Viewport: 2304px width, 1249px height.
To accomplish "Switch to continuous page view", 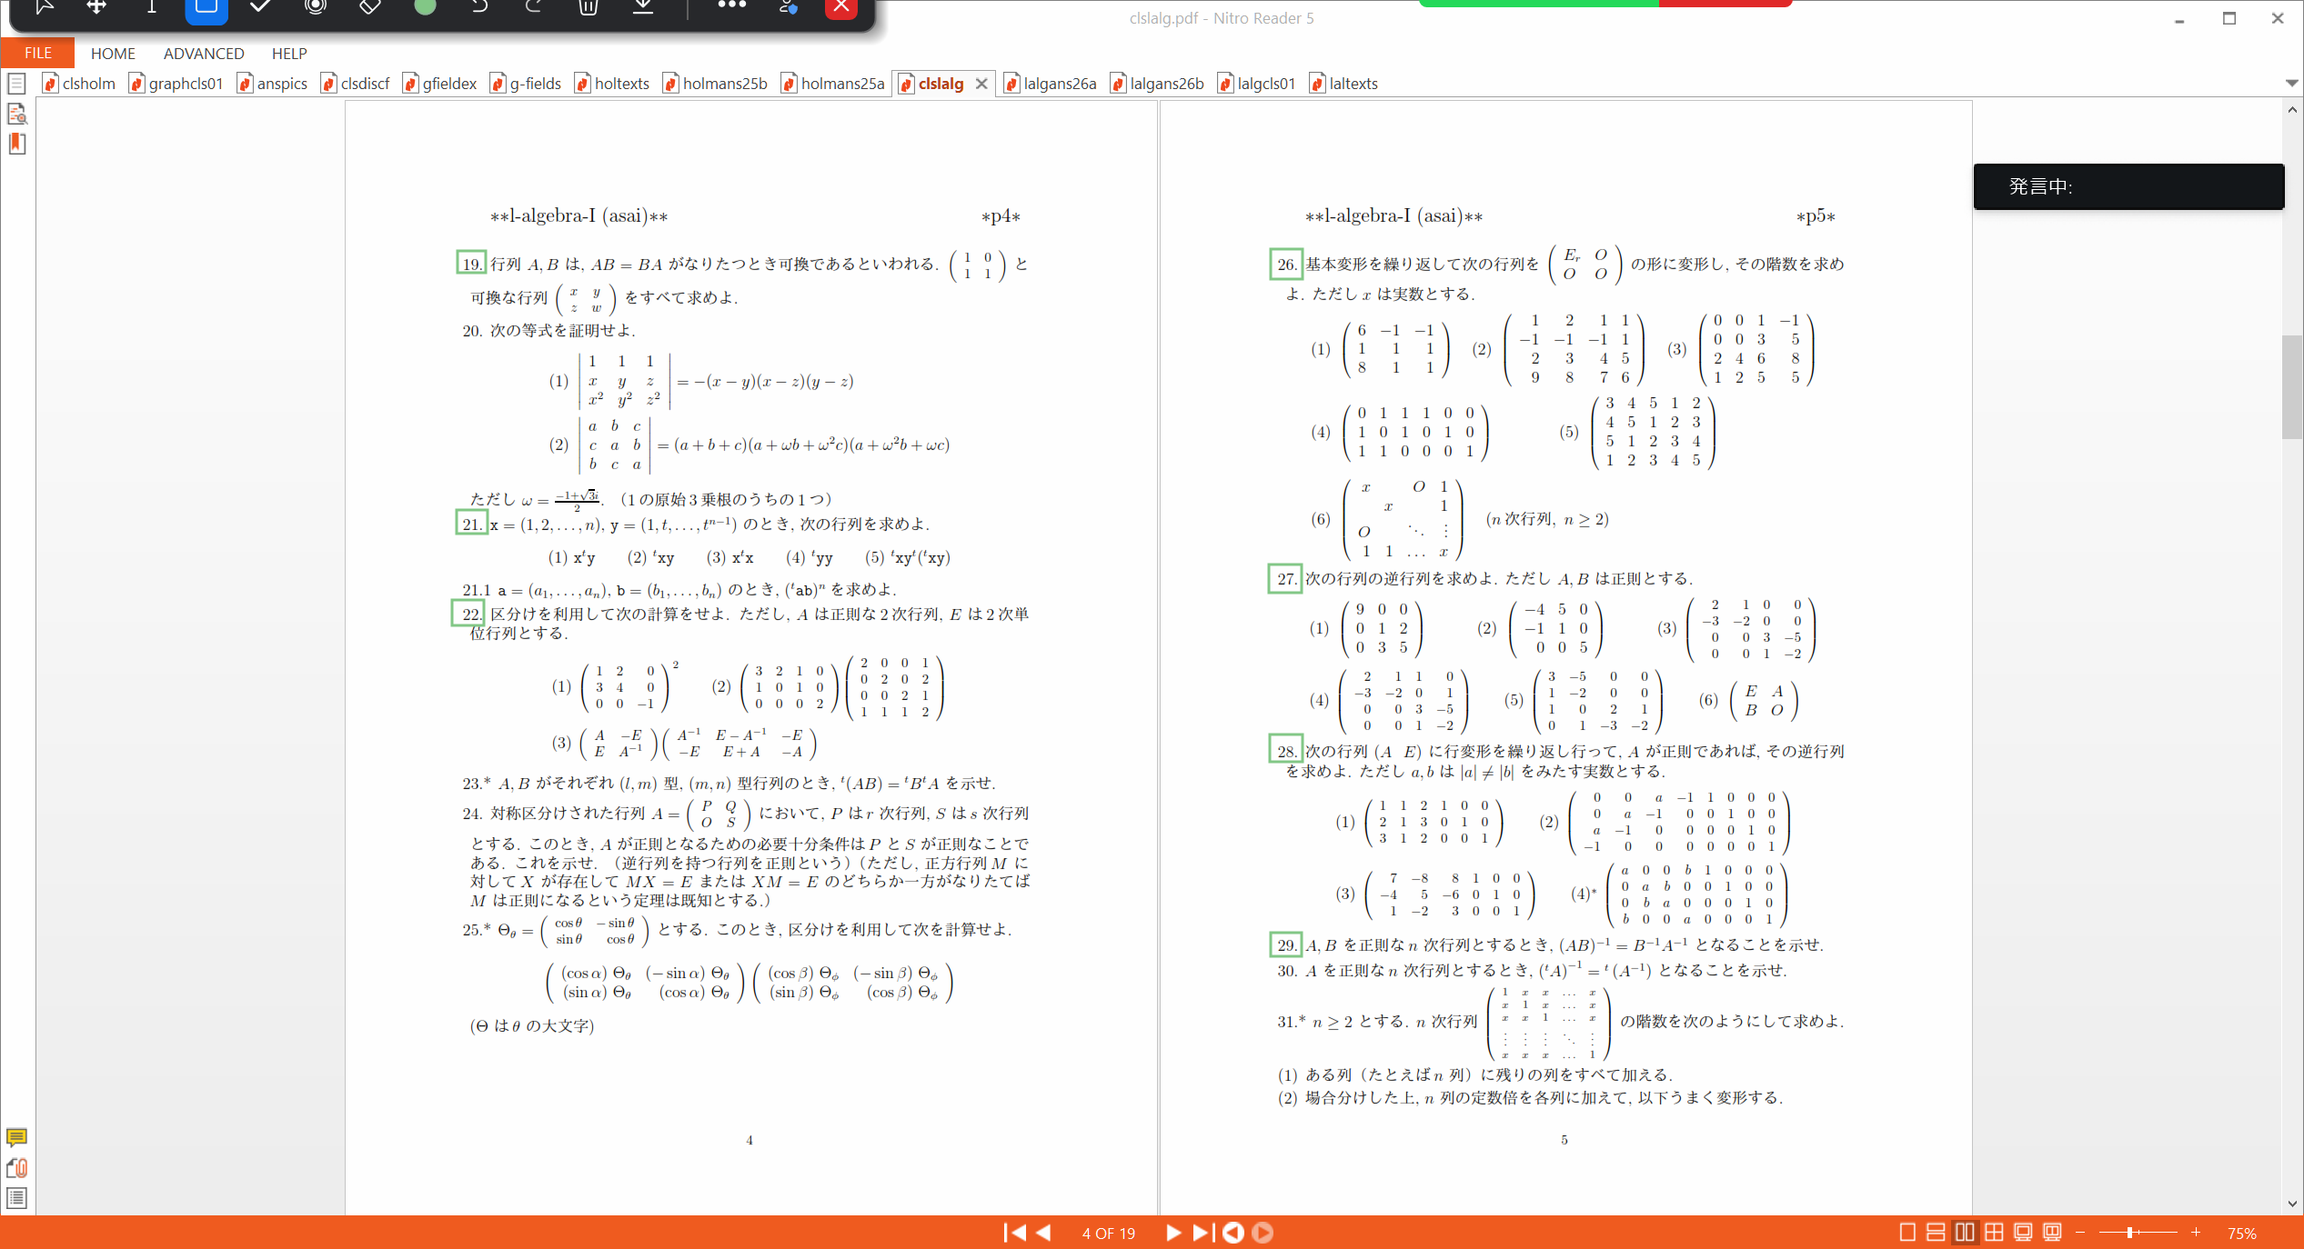I will (1936, 1233).
